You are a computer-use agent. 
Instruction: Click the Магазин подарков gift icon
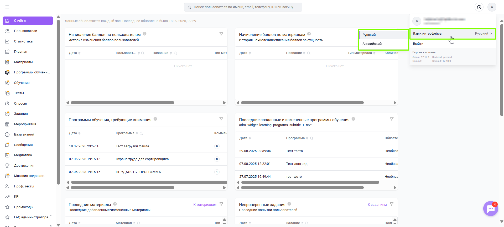pyautogui.click(x=7, y=176)
